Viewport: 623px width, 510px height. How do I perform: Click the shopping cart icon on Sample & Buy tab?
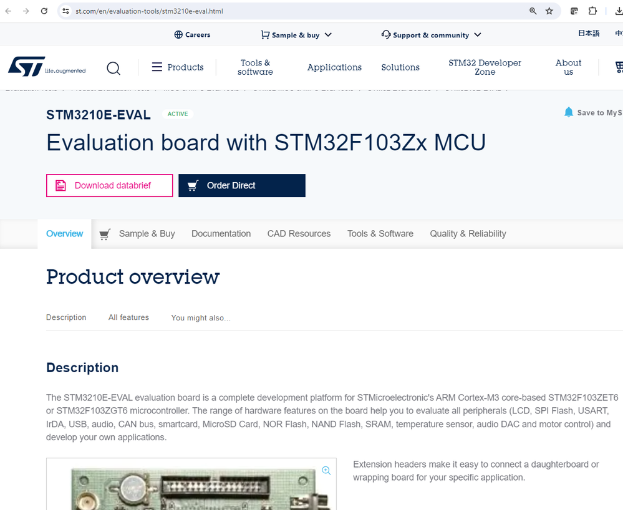(105, 234)
